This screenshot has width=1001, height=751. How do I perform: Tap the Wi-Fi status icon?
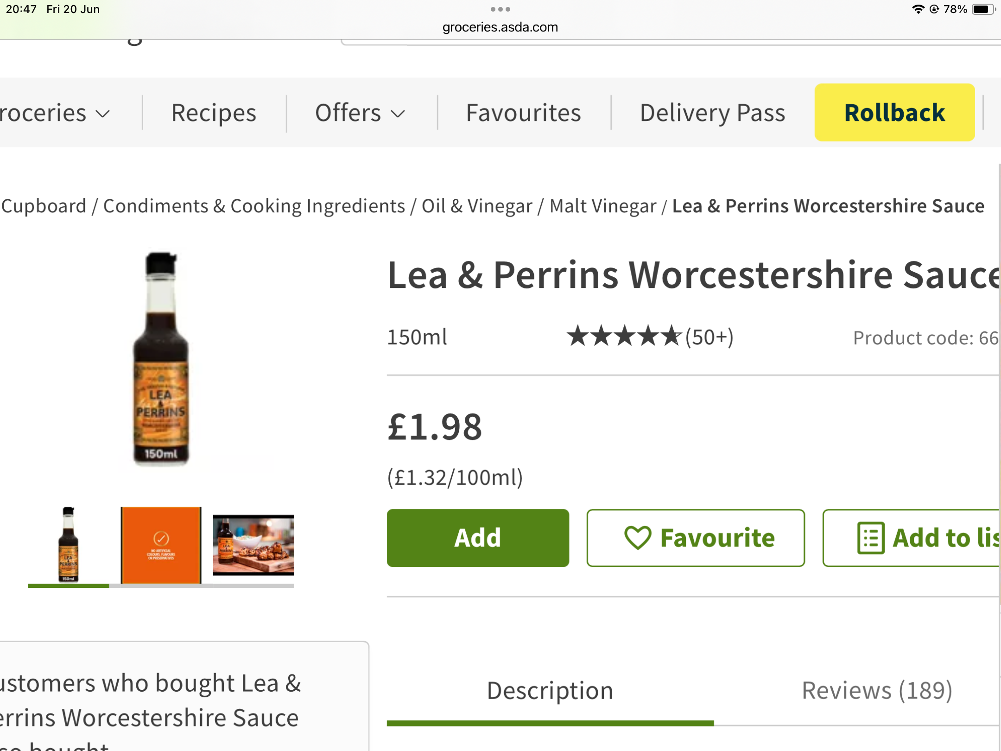point(917,9)
